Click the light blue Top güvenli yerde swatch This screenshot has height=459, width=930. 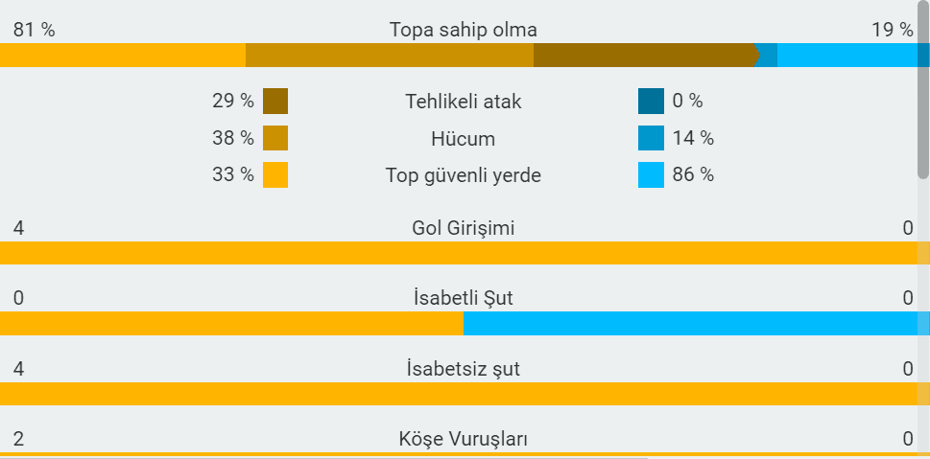(x=651, y=175)
